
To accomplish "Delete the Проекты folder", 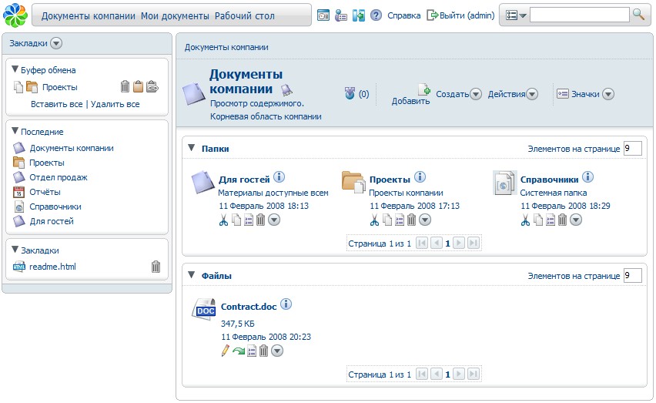I will click(x=412, y=220).
